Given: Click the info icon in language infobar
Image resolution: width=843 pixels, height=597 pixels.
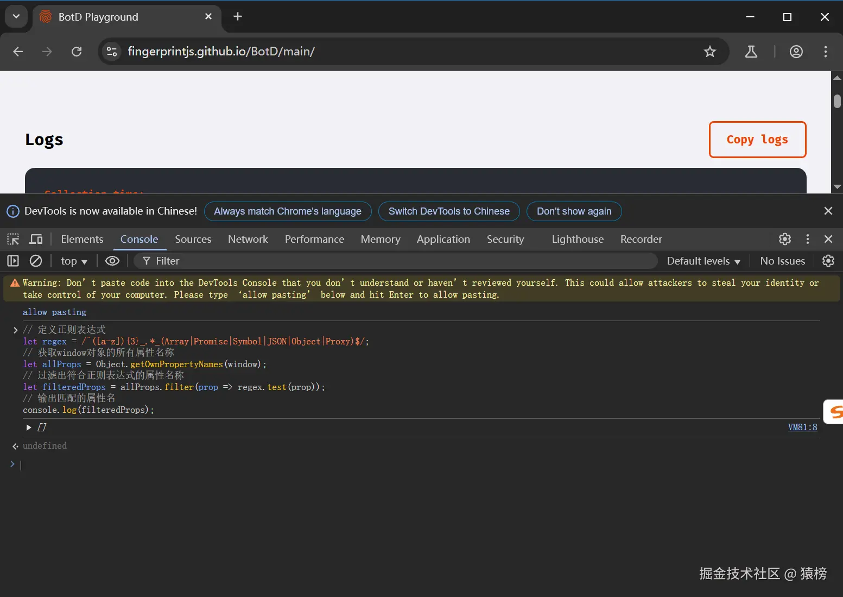Looking at the screenshot, I should 12,211.
